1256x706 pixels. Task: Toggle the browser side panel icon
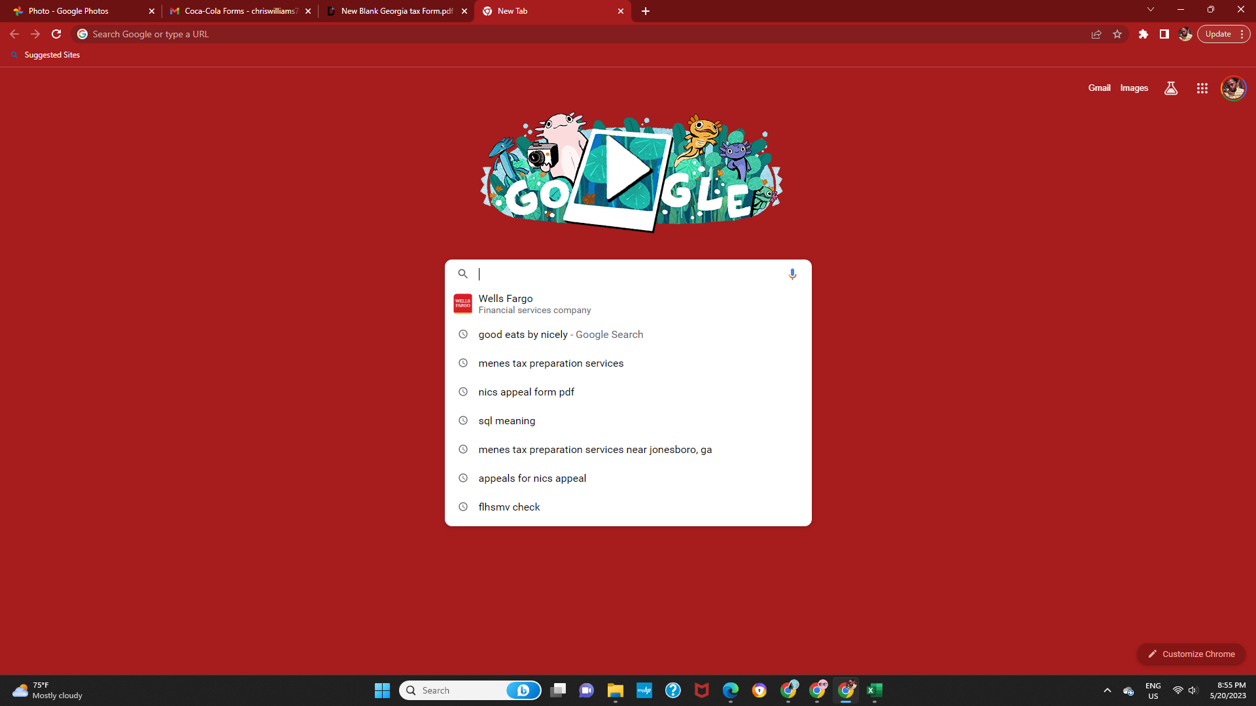[1164, 34]
